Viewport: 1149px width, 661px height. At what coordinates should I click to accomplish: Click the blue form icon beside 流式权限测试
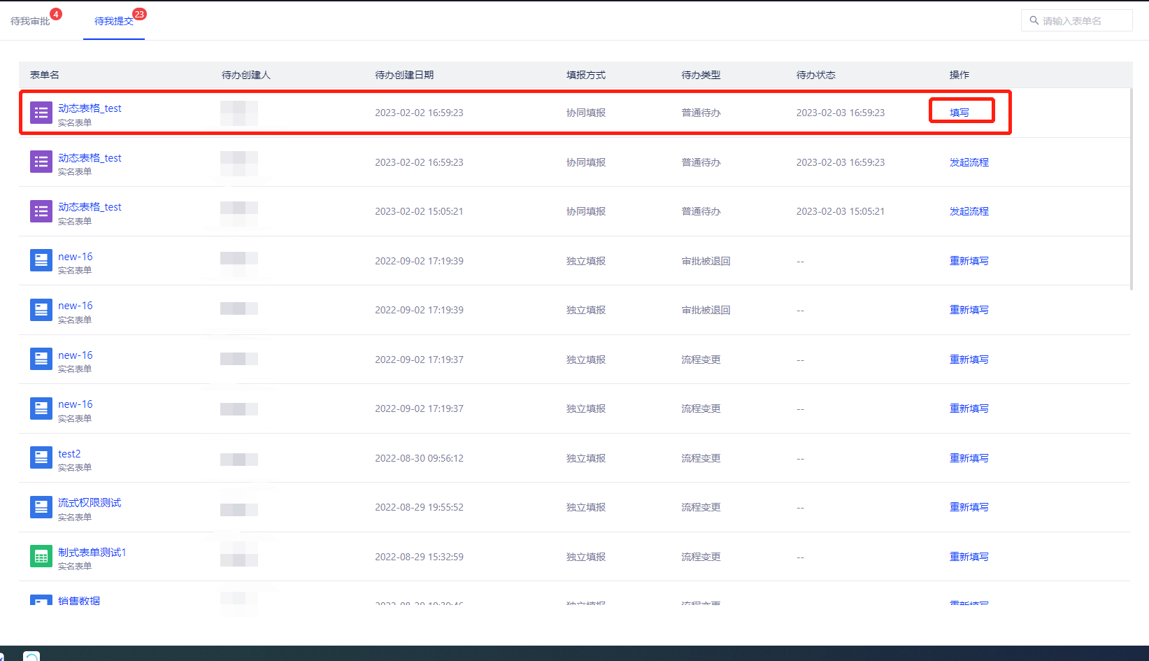tap(41, 507)
